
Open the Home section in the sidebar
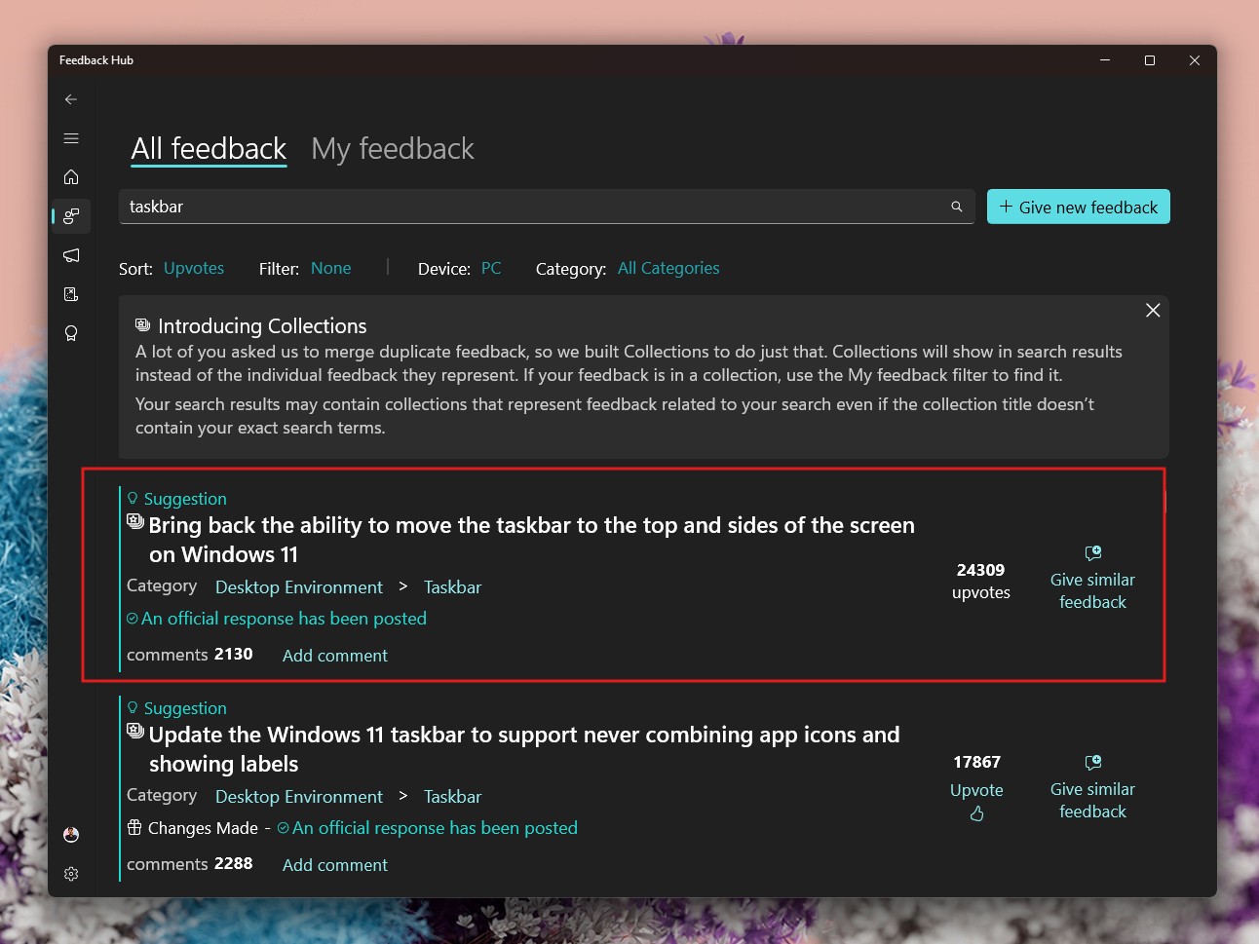[x=70, y=177]
